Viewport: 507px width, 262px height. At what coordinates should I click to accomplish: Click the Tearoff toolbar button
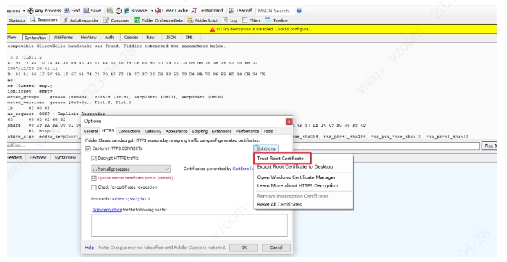tap(241, 11)
